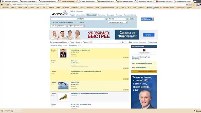The width and height of the screenshot is (201, 113).
Task: Open the FACE bookmarks folder
Action: [31, 8]
